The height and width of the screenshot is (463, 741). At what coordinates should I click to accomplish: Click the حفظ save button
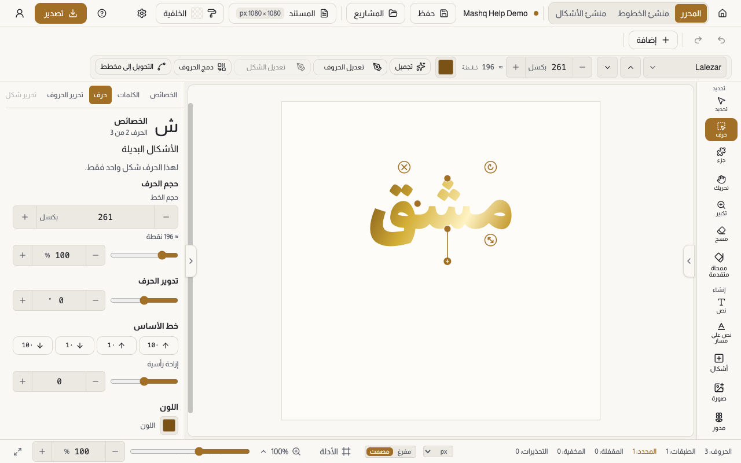click(x=432, y=13)
